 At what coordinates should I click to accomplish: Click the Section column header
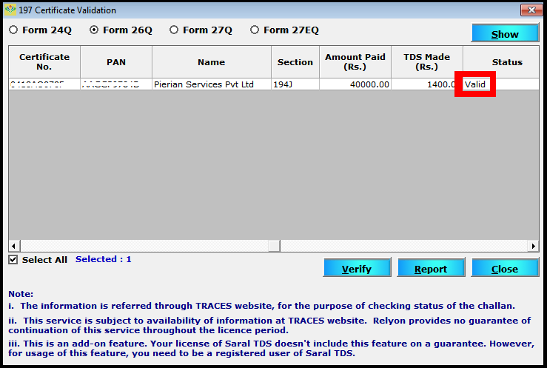pyautogui.click(x=295, y=61)
